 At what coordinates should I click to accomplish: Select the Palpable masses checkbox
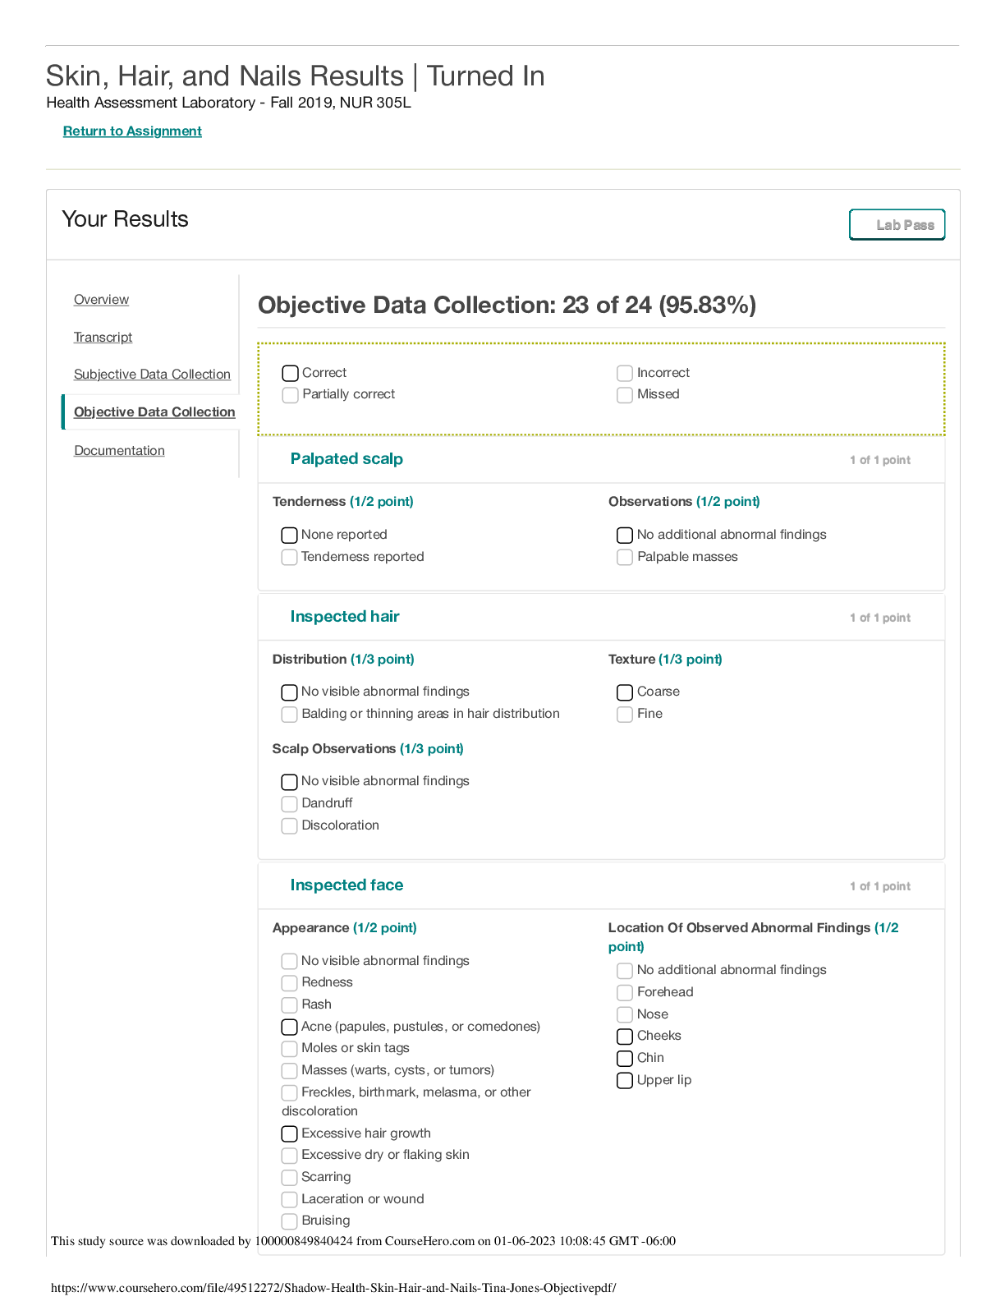(625, 558)
